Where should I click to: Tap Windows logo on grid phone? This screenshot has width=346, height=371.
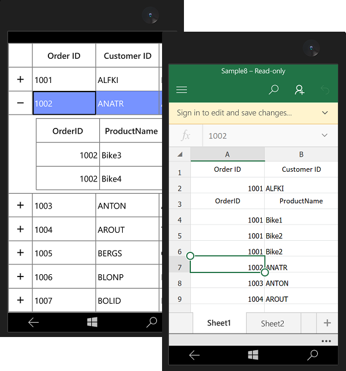point(92,322)
